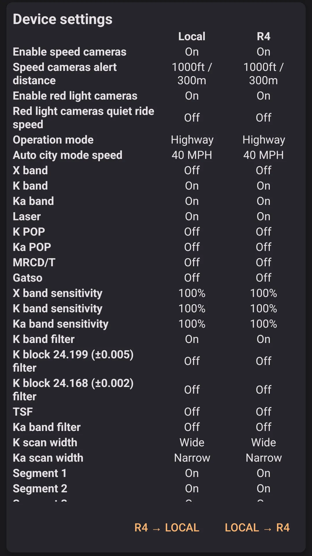312x556 pixels.
Task: Click the Speed cameras alert distance label
Action: tap(65, 74)
